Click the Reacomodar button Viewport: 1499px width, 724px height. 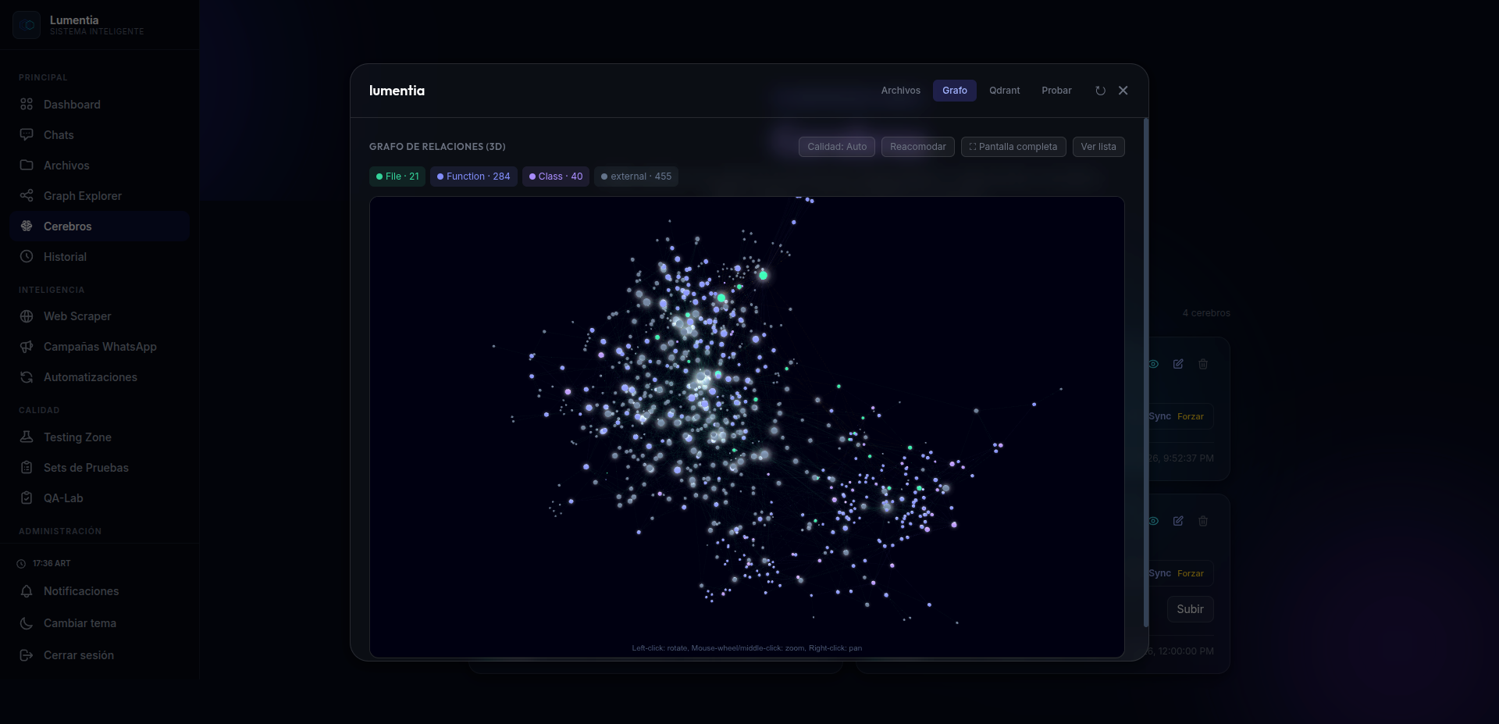[918, 147]
